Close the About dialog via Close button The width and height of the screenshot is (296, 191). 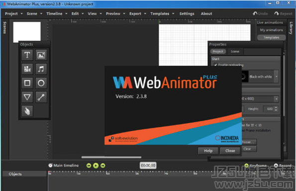230,151
